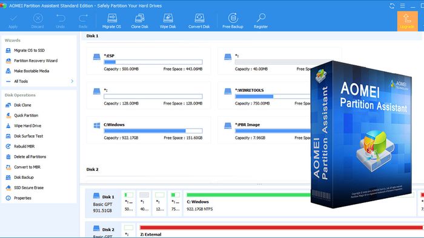Select the 75... block in Disk 1 map
This screenshot has height=238, width=424.
point(175,204)
